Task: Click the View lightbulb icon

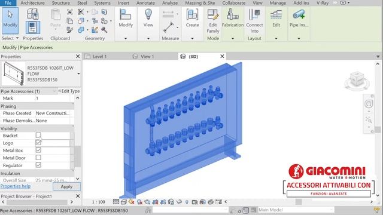Action: pos(148,14)
